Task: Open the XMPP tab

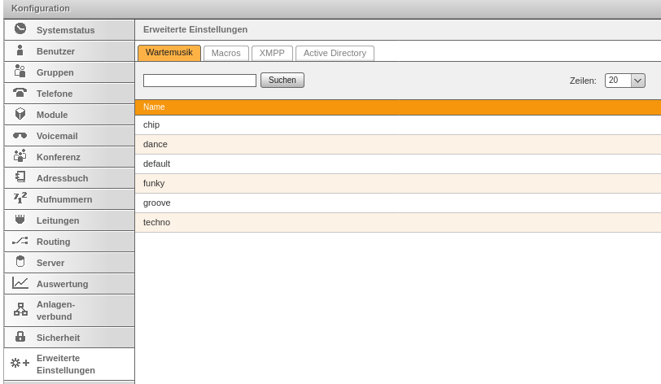Action: coord(272,53)
